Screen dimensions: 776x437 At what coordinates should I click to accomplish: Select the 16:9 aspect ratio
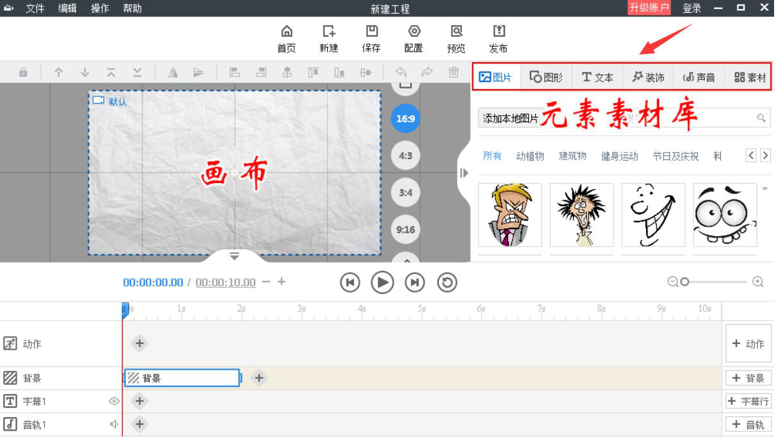405,118
